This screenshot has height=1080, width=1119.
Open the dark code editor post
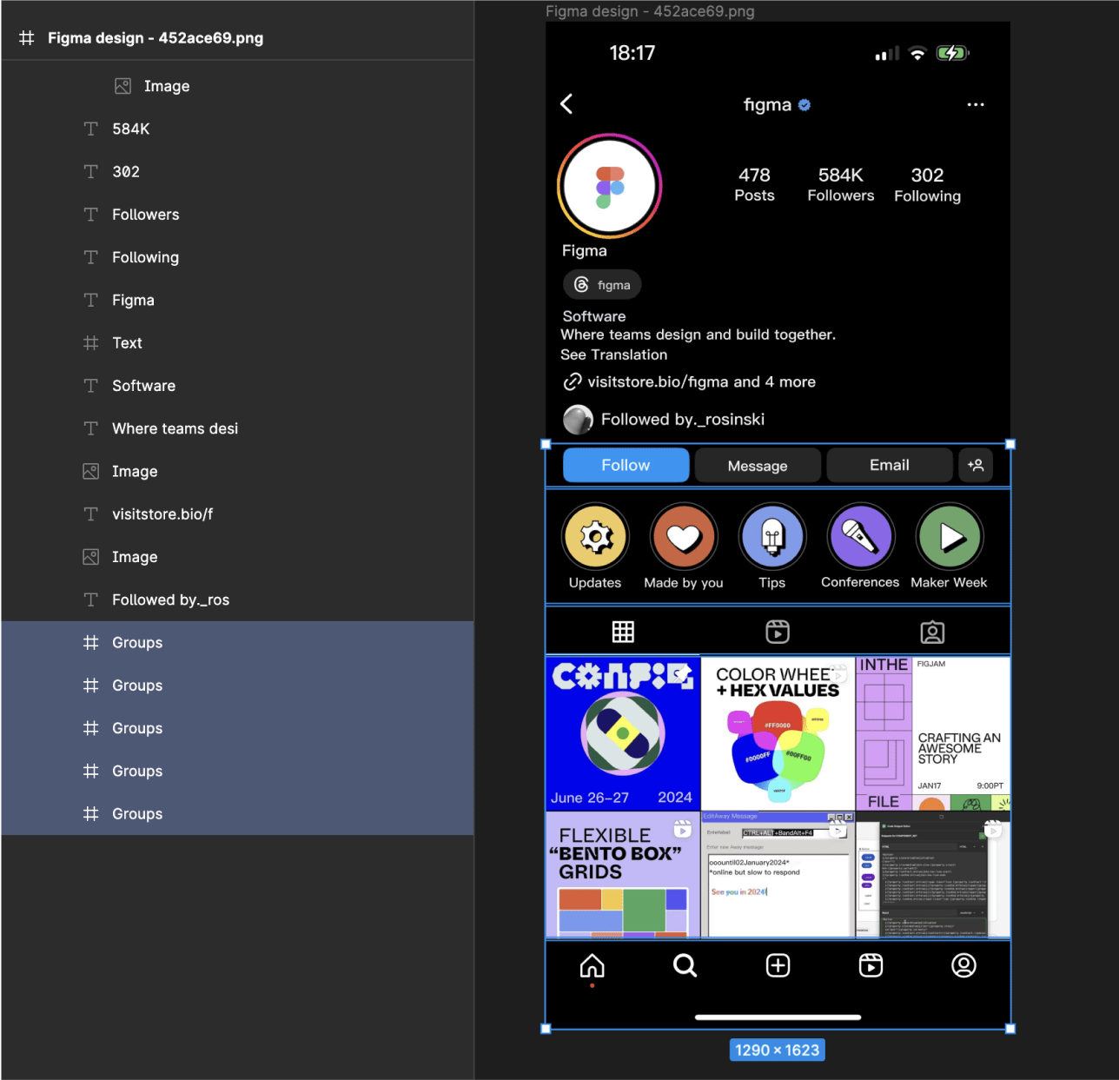coord(933,875)
